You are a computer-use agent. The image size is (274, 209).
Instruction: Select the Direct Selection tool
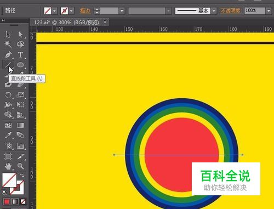coord(20,35)
